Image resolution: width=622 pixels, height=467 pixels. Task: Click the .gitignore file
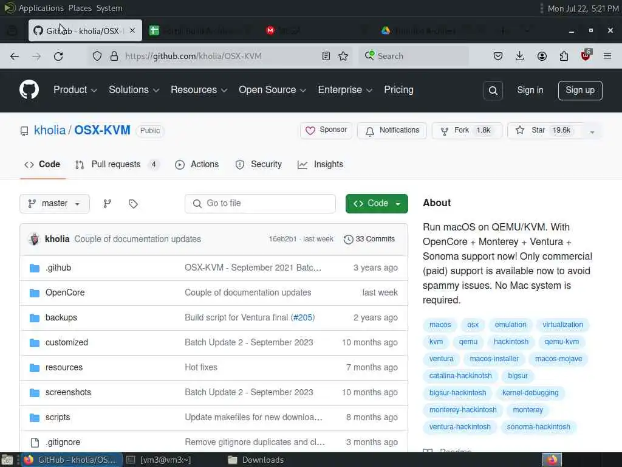point(63,442)
